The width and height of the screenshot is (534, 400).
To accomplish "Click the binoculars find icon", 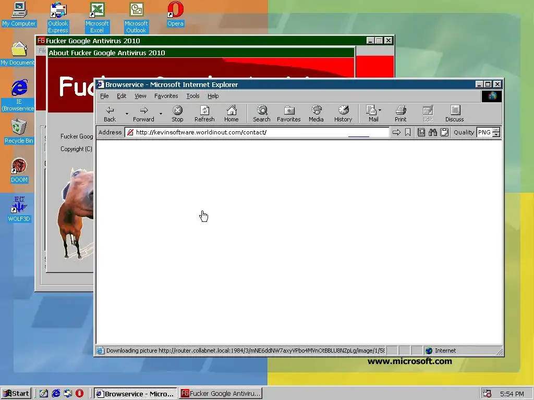I will coord(433,132).
